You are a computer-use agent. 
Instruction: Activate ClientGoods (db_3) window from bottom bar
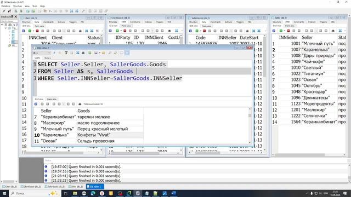click(x=31, y=186)
